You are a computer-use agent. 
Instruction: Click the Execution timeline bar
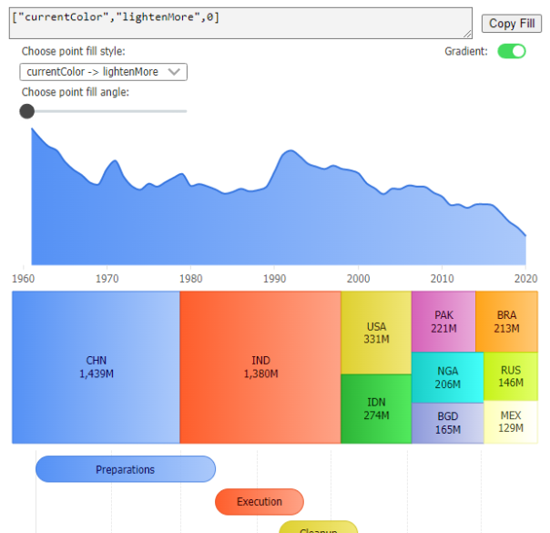260,501
